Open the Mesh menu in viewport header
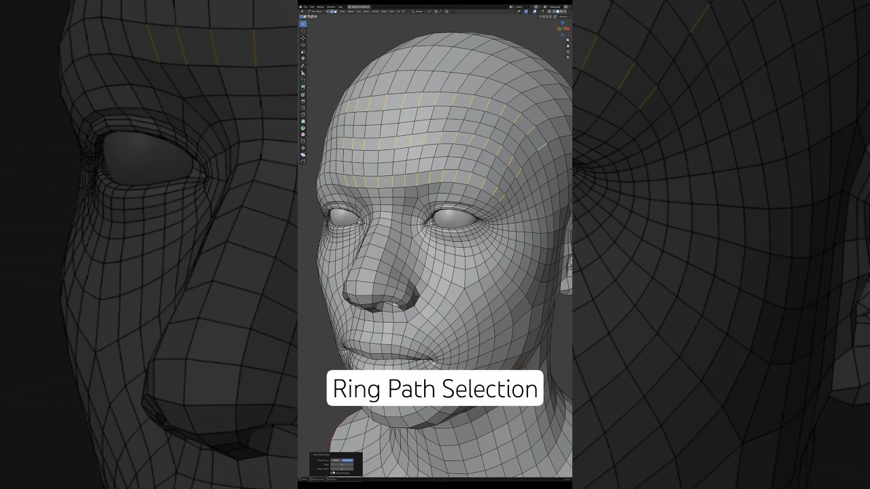The height and width of the screenshot is (489, 870). (x=366, y=12)
